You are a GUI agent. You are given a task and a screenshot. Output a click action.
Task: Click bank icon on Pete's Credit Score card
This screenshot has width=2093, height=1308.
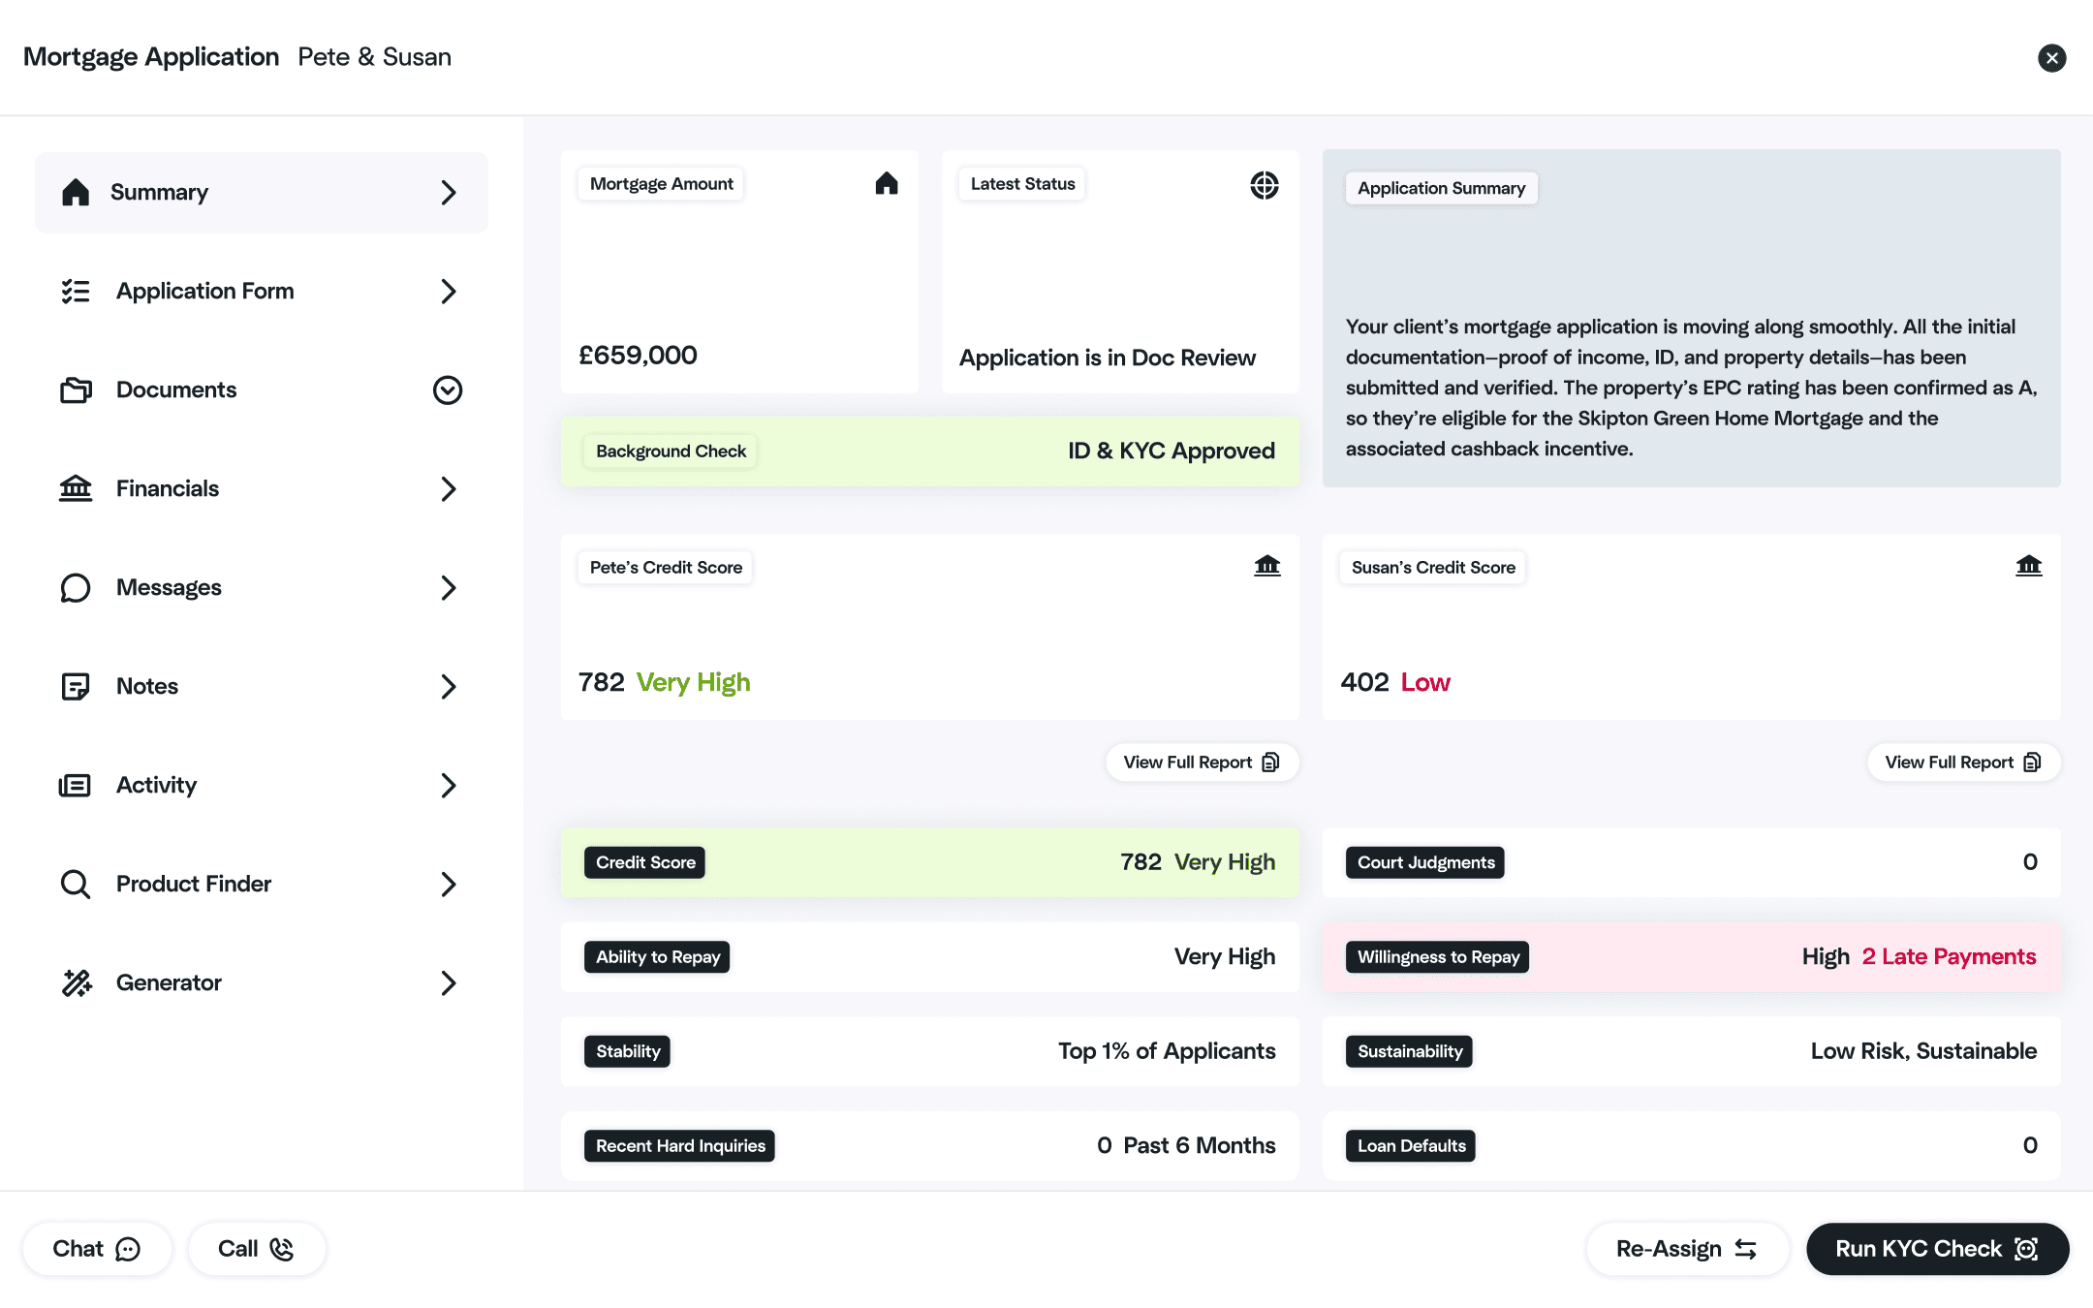1266,566
